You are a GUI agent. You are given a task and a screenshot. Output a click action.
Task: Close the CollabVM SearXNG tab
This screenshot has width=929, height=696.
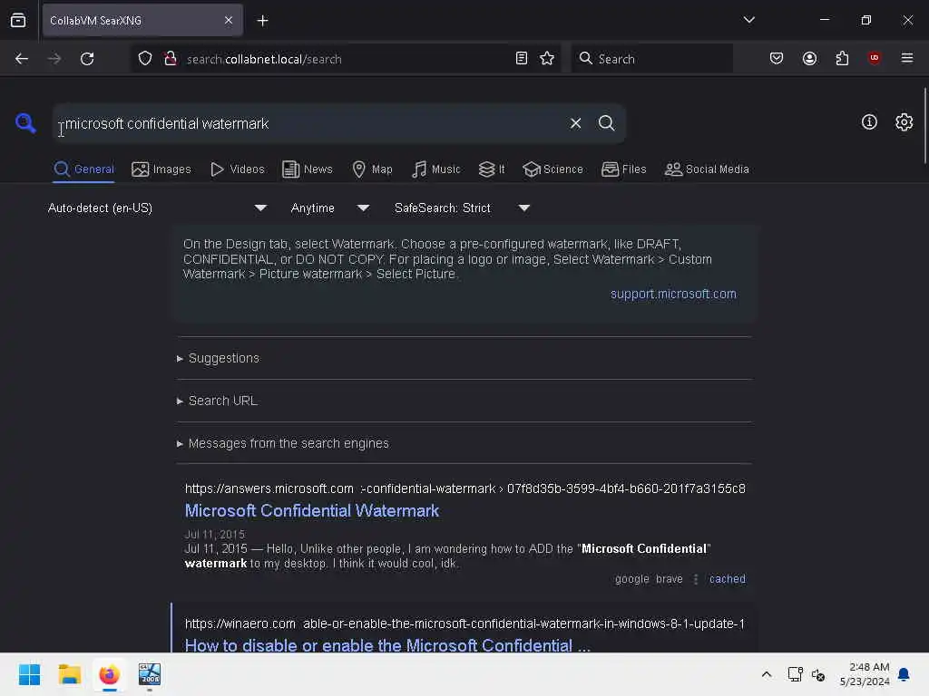coord(229,21)
